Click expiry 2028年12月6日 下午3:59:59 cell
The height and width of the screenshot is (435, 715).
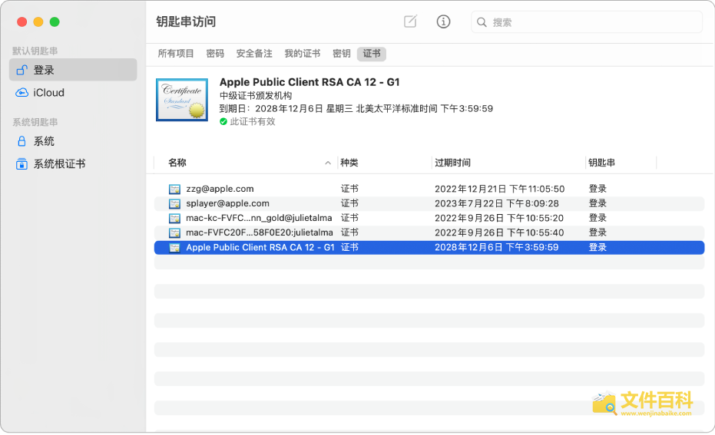[x=496, y=247]
